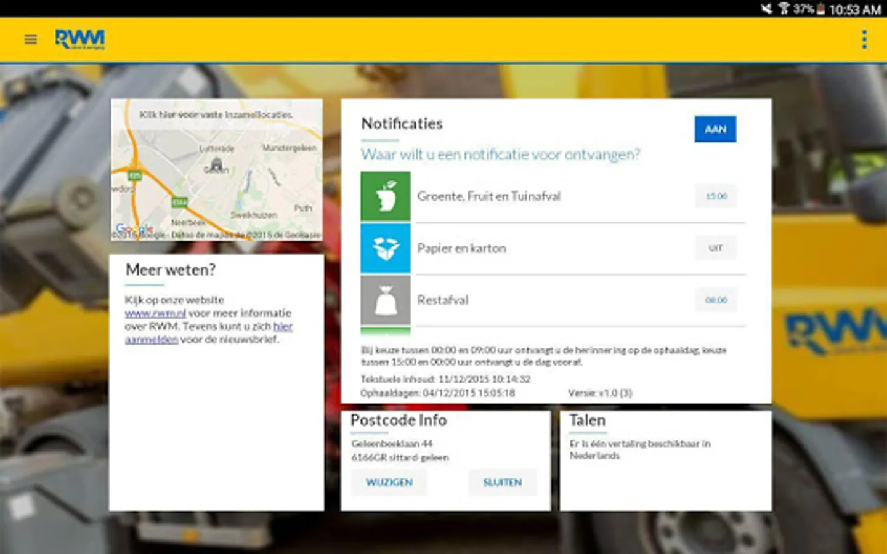Image resolution: width=887 pixels, height=554 pixels.
Task: Toggle the Notificaties AAN switch
Action: click(x=715, y=129)
